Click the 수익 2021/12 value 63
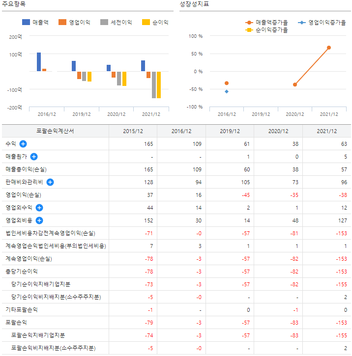This screenshot has height=356, width=352. [344, 144]
